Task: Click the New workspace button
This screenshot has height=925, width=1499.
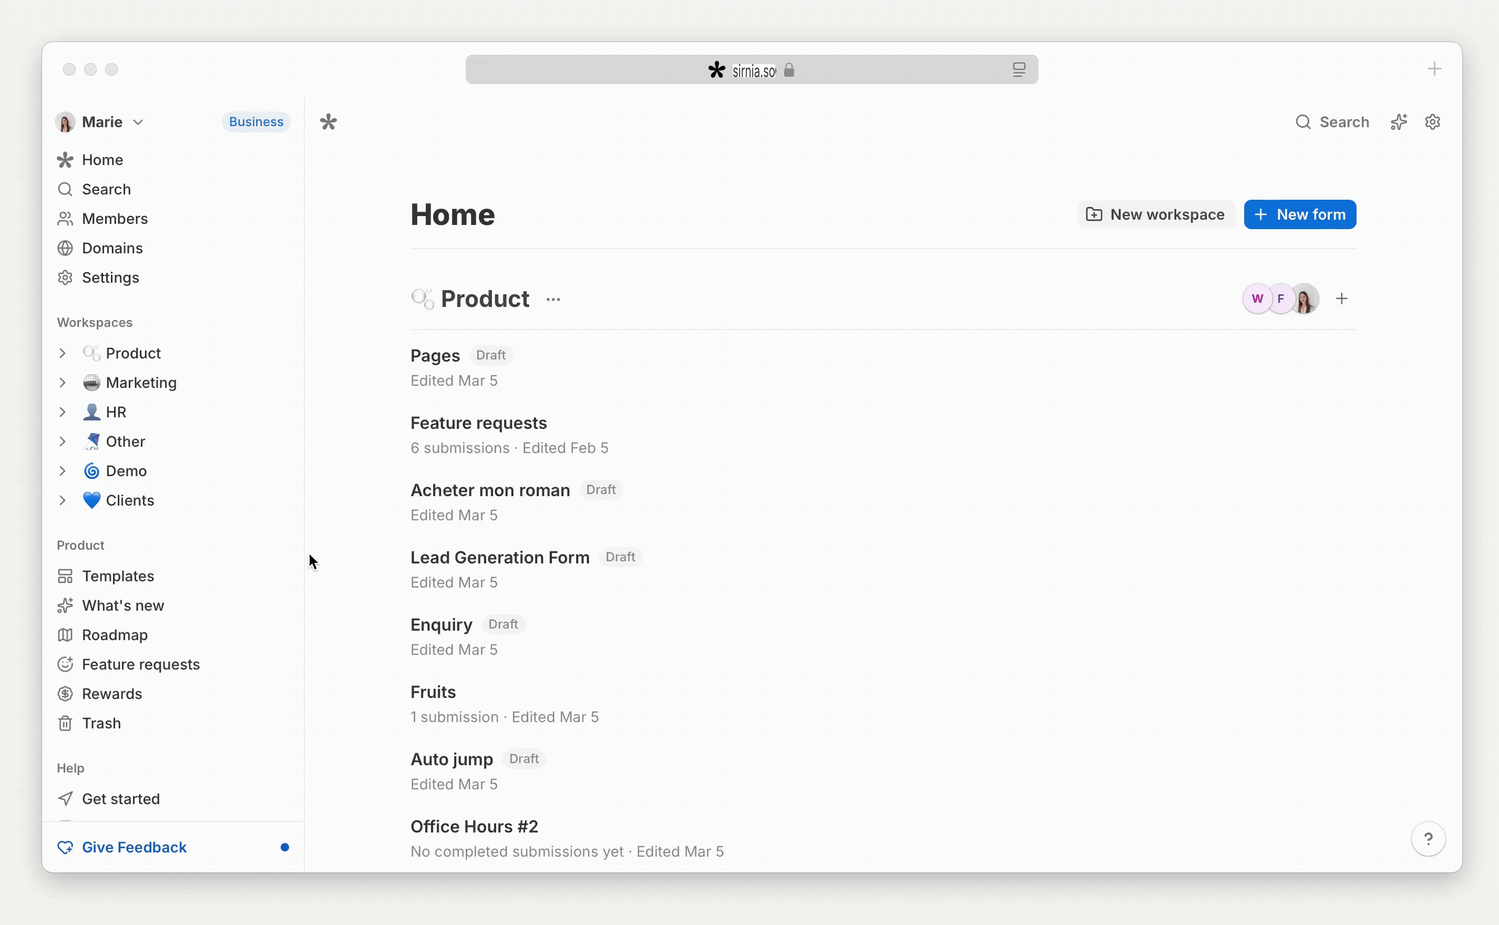Action: pos(1156,214)
